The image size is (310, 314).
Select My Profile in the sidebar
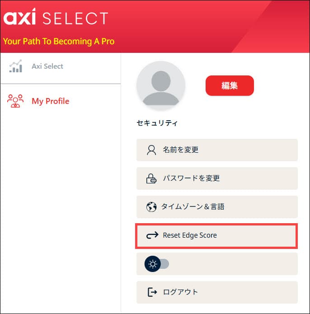pos(50,101)
